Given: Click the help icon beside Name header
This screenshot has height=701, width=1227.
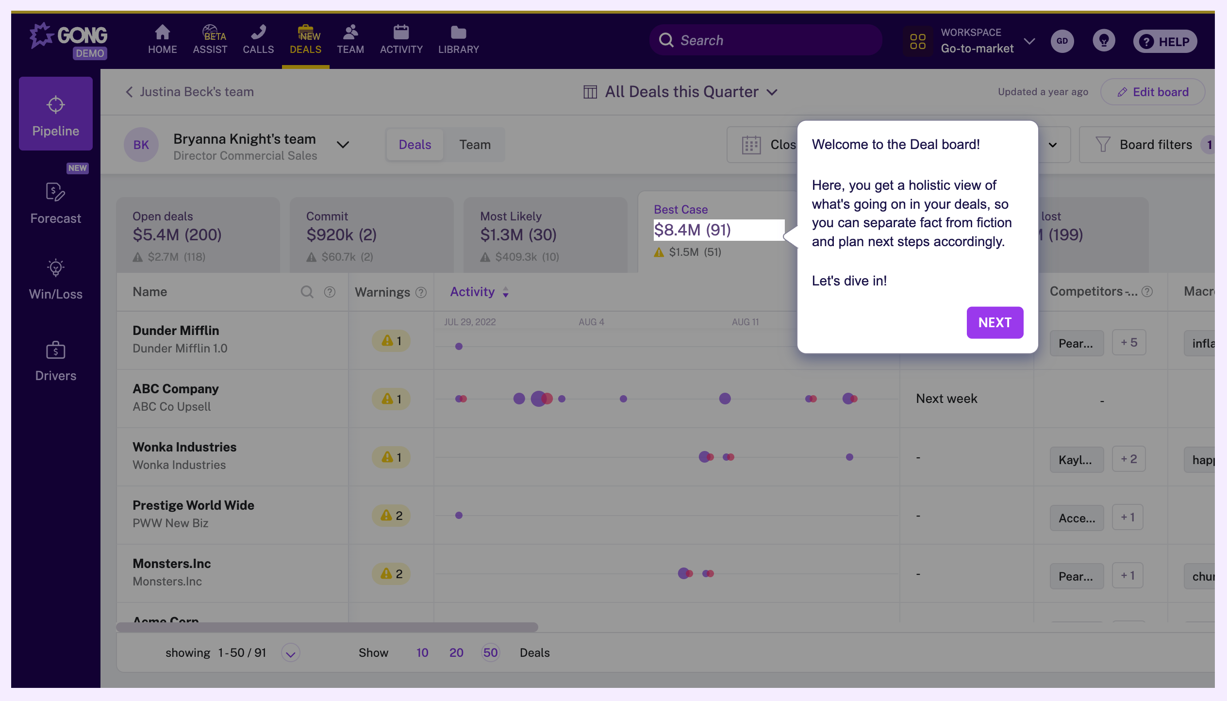Looking at the screenshot, I should coord(330,292).
